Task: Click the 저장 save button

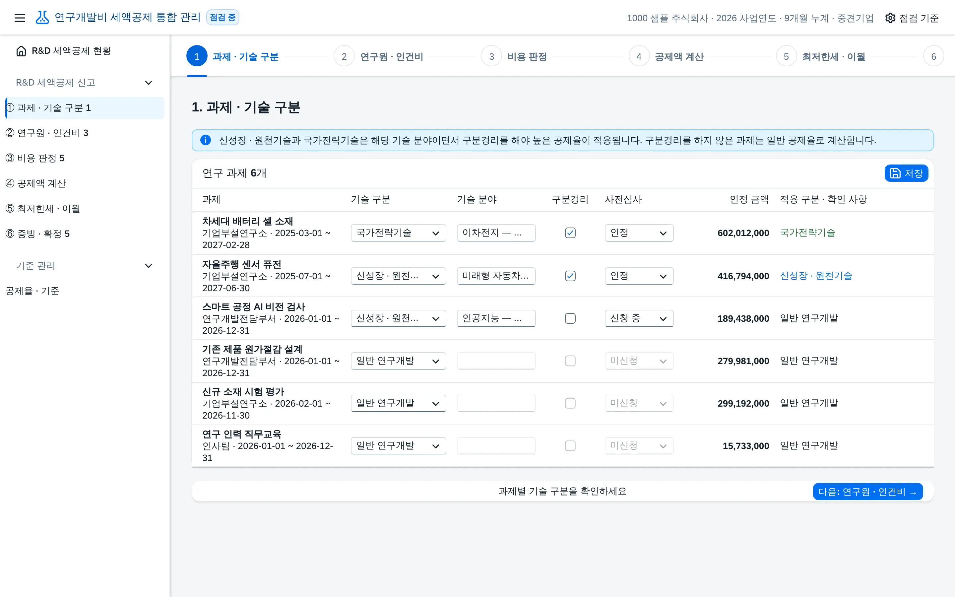Action: [906, 173]
